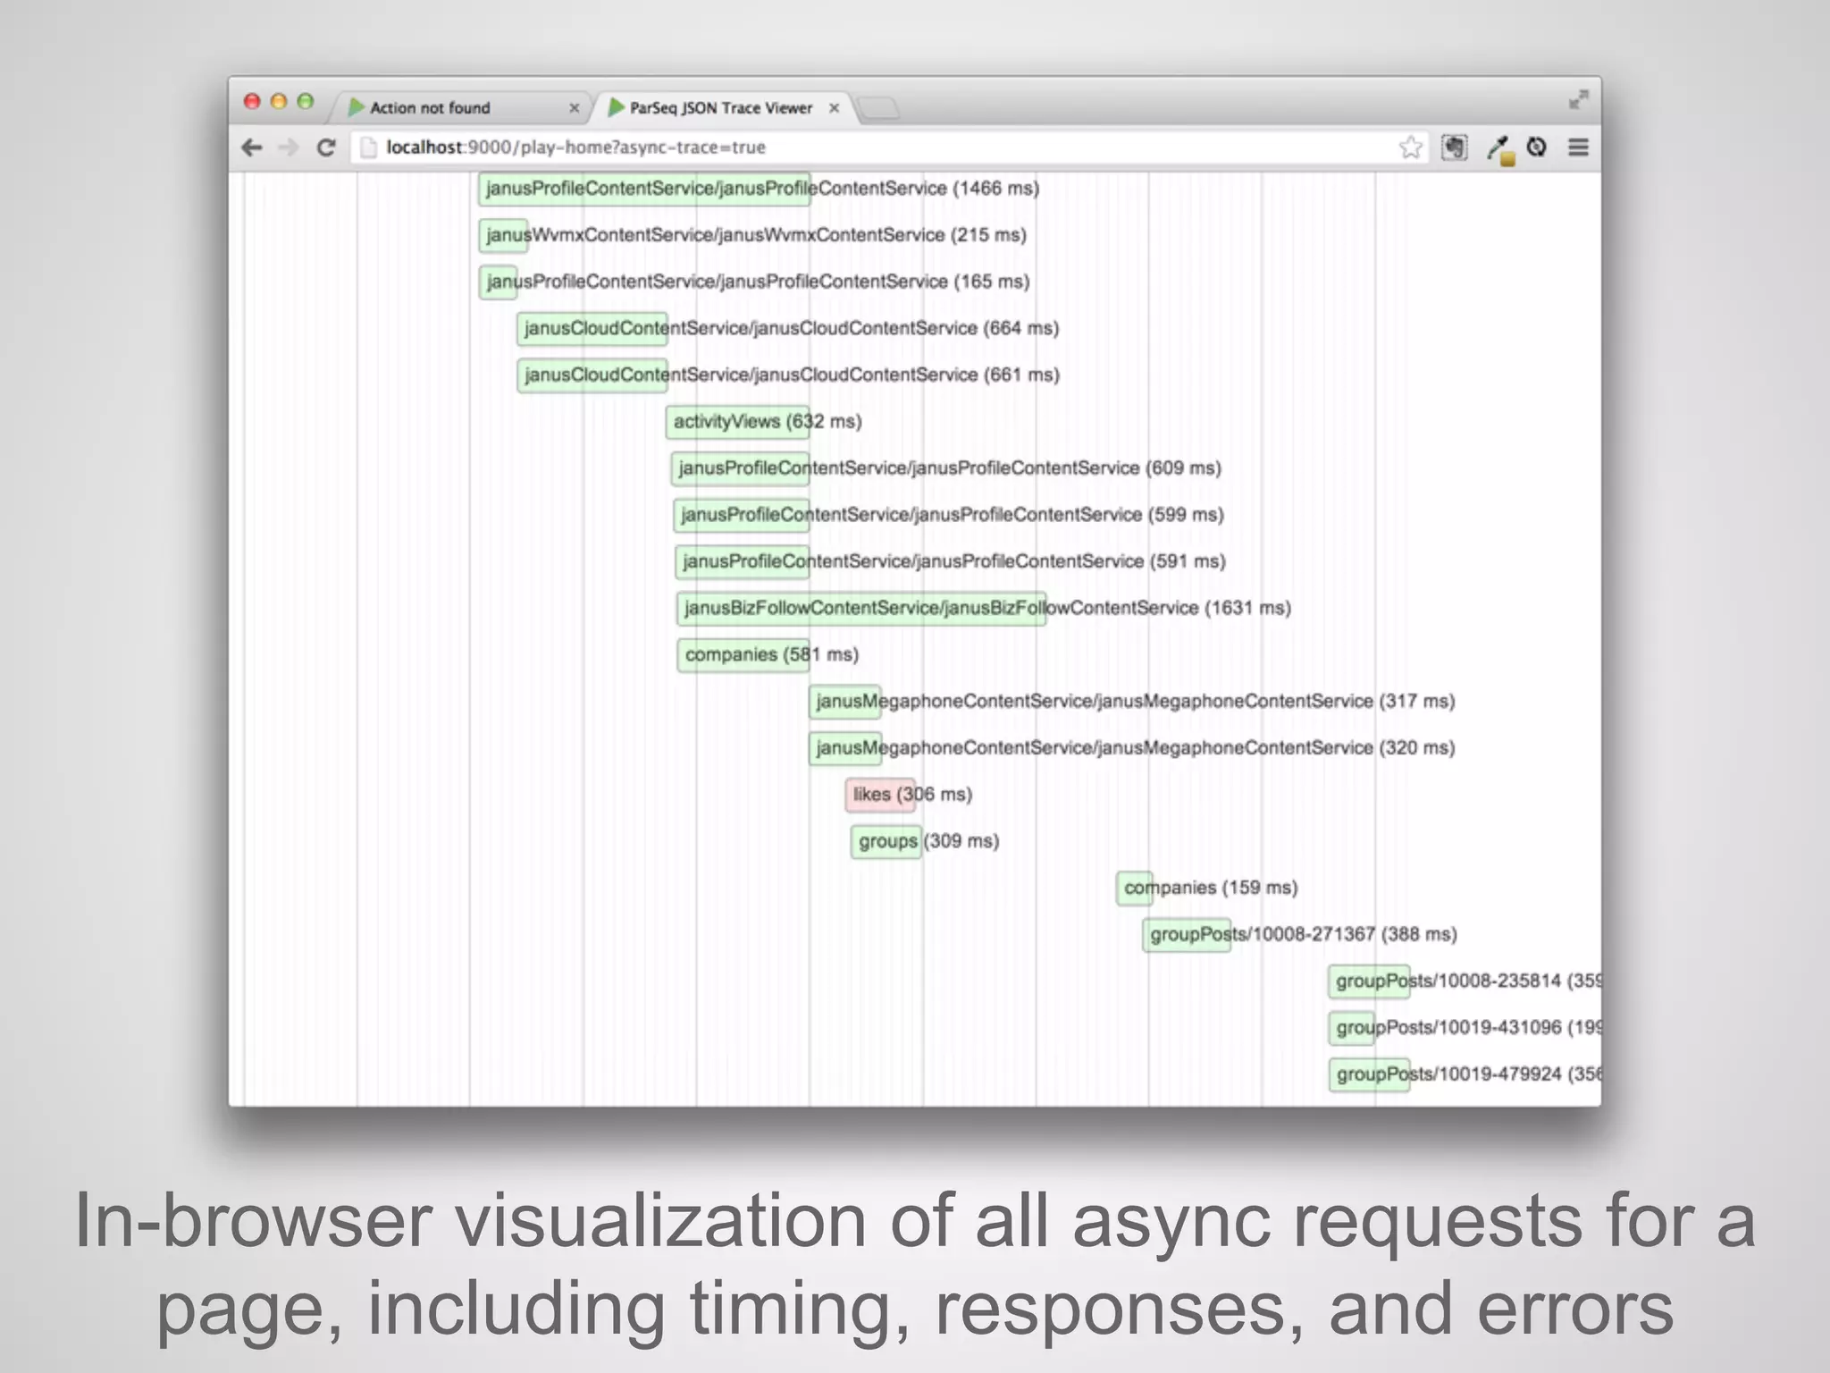Screen dimensions: 1830x1373
Task: Click the browser forward arrow
Action: (x=288, y=147)
